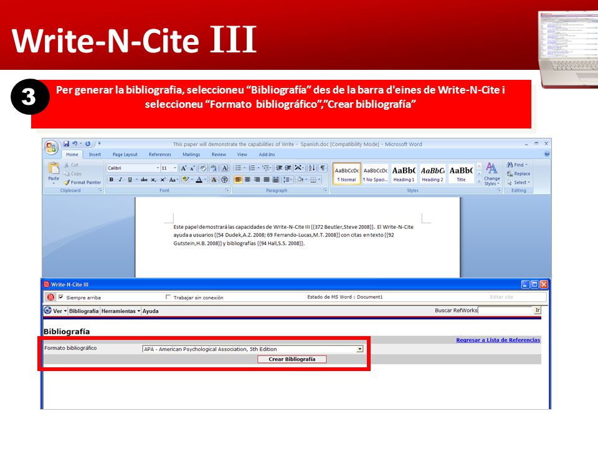Click the Increase Indent icon

288,168
